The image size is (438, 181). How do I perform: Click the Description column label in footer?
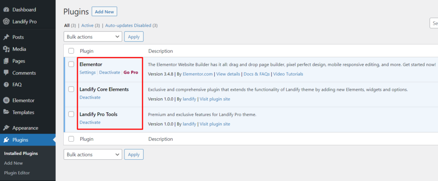point(161,139)
